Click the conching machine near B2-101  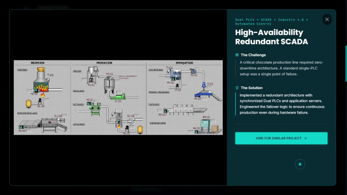119,118
